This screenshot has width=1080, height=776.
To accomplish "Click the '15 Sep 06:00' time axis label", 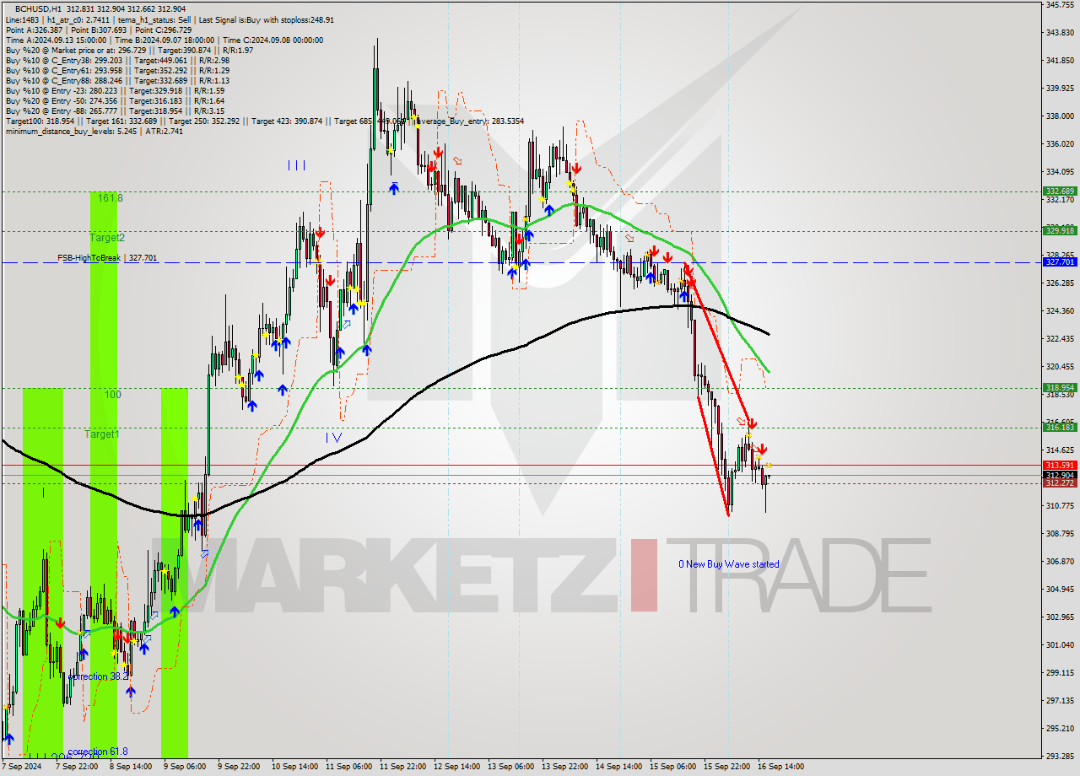I will coord(672,767).
